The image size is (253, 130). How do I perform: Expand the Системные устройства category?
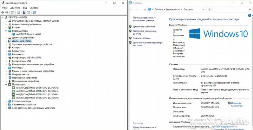[x=6, y=104]
